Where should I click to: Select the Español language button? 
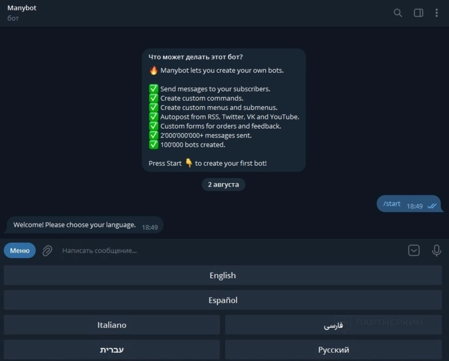coord(222,300)
